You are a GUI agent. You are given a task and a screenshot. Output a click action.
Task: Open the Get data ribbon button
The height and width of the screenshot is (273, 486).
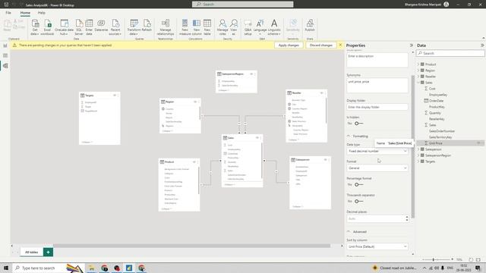click(x=35, y=27)
